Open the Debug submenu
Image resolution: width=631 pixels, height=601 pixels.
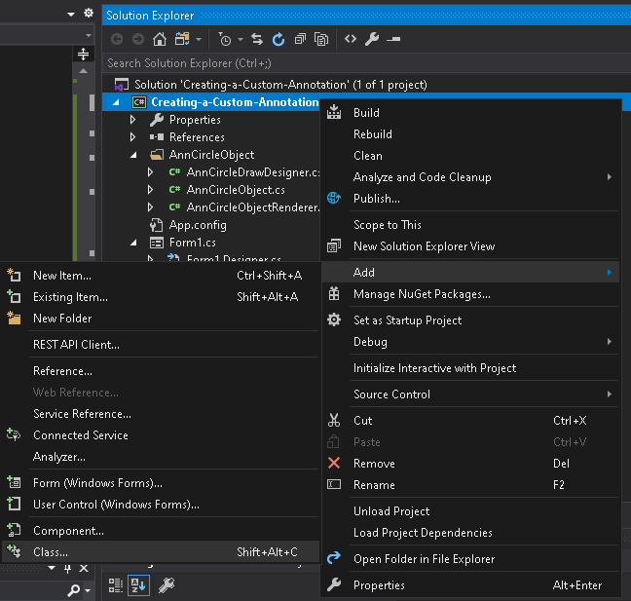point(470,342)
